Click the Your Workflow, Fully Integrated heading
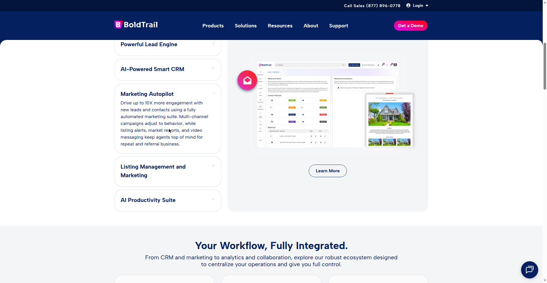 tap(271, 246)
